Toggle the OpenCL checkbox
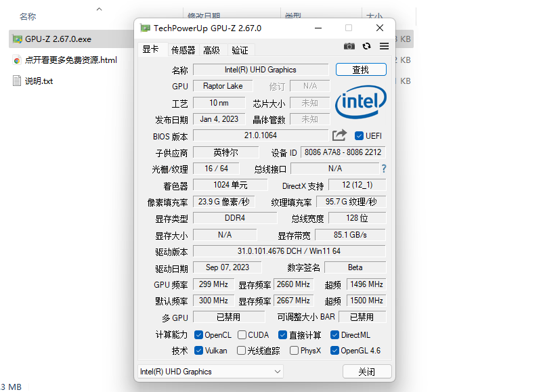This screenshot has width=543, height=392. pyautogui.click(x=198, y=335)
